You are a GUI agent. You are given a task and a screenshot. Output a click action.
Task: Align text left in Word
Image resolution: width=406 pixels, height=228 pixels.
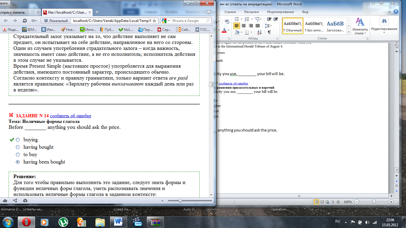click(237, 26)
